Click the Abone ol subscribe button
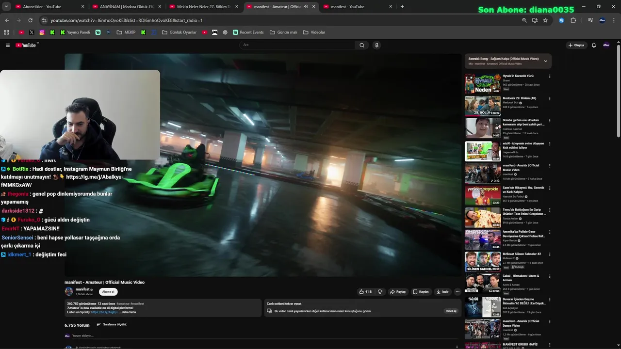 108,292
